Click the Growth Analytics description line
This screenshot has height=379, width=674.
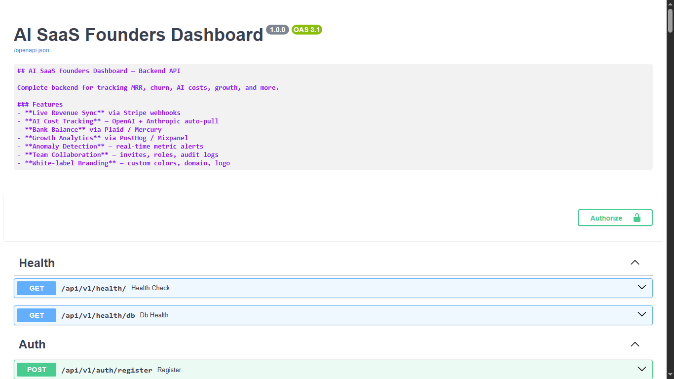103,138
